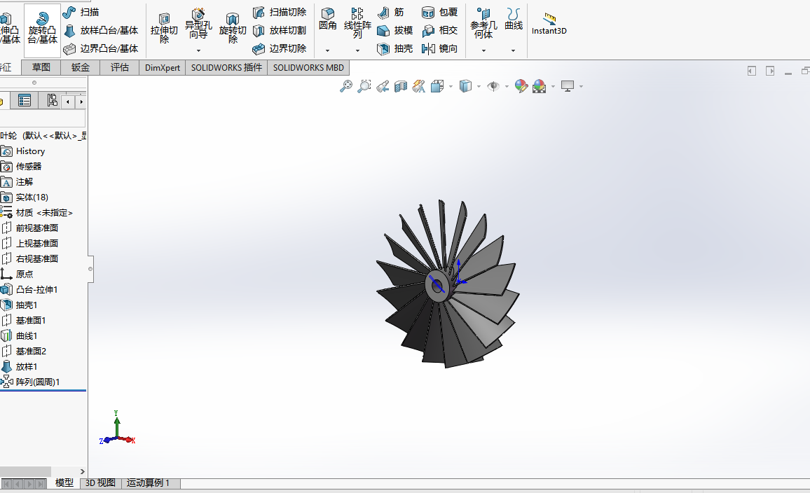810x493 pixels.
Task: Click the 放样凸台/基体 loft boss tool
Action: (x=101, y=30)
